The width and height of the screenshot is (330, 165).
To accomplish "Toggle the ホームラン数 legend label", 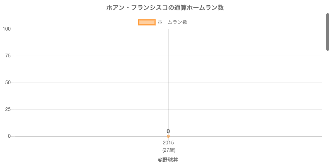I will click(172, 22).
